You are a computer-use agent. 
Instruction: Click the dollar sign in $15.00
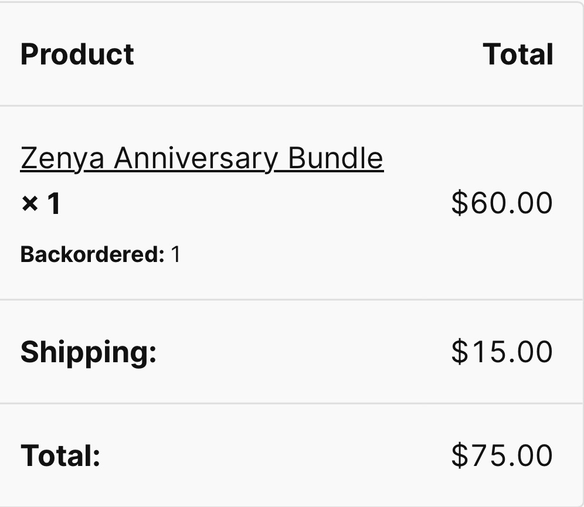459,352
